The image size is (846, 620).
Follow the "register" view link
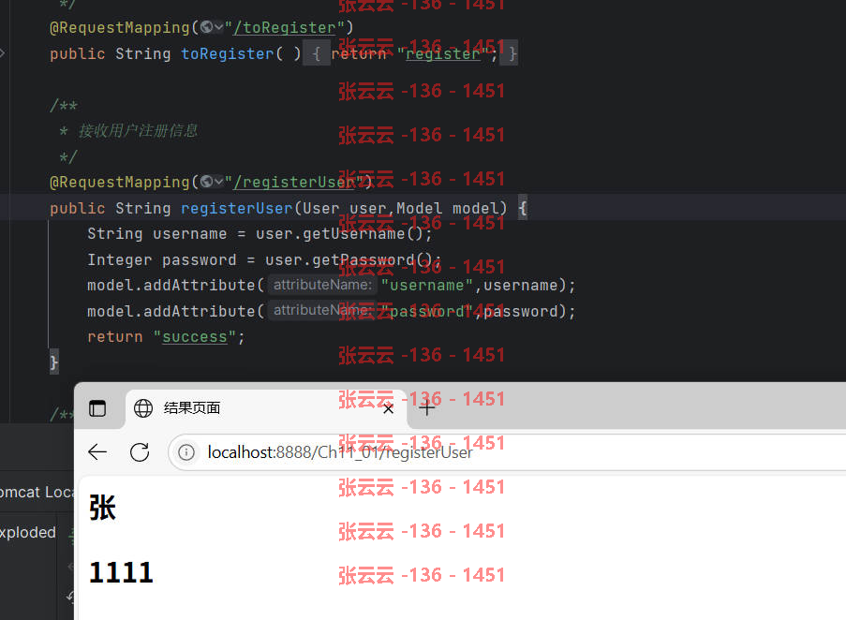pos(442,53)
